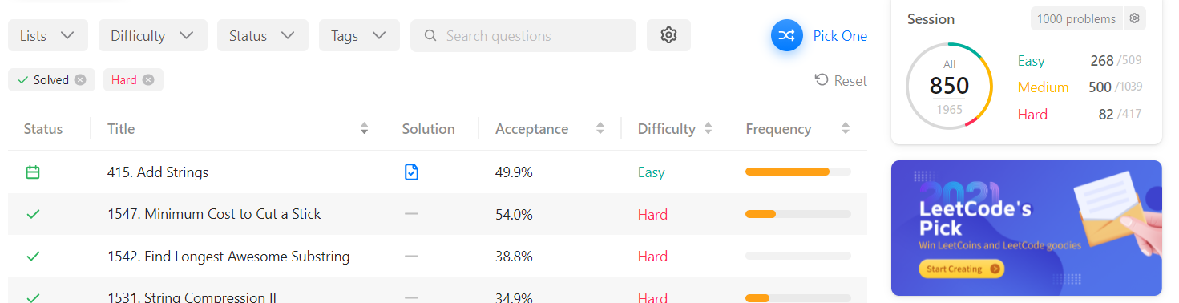Expand the Status dropdown
This screenshot has width=1179, height=303.
click(x=263, y=35)
